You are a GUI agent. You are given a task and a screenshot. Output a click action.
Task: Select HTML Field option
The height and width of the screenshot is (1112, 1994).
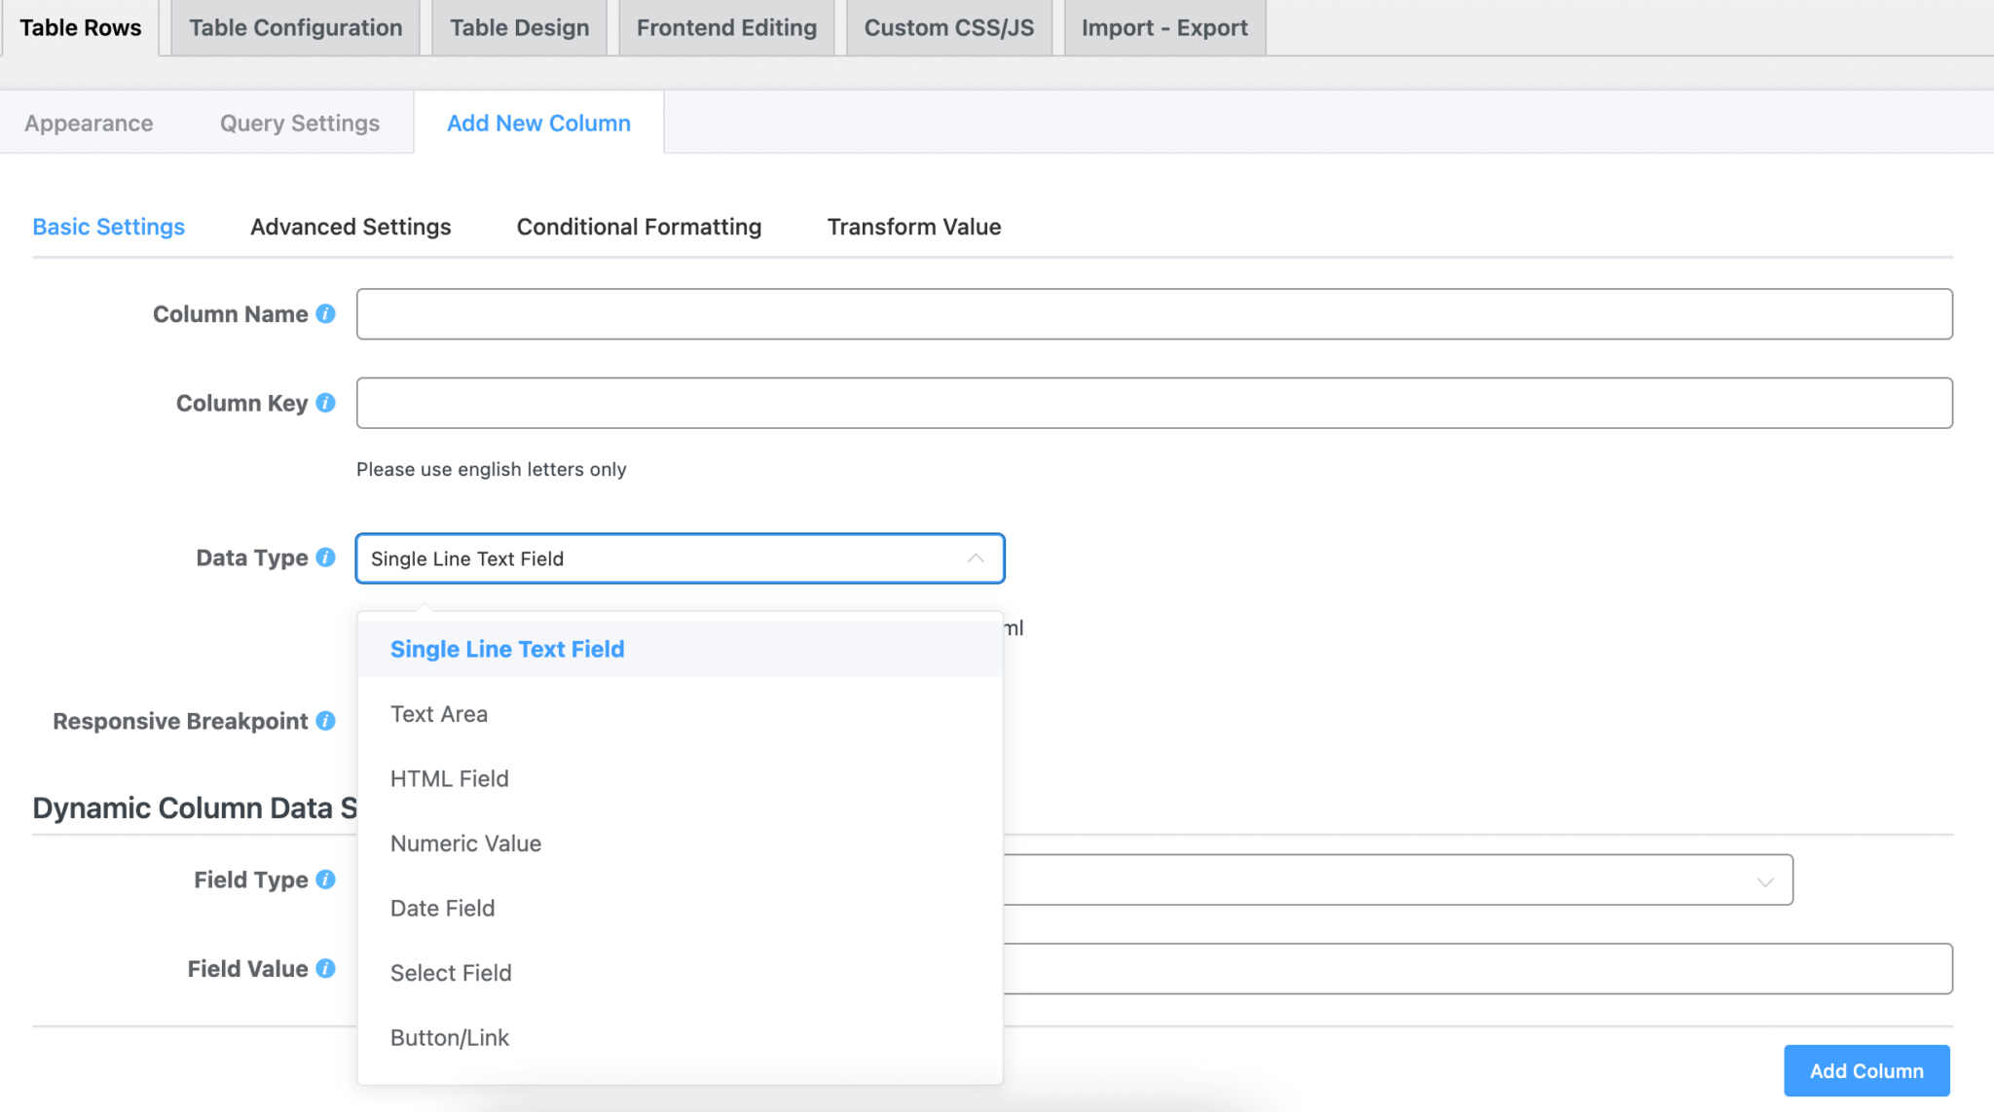click(x=450, y=778)
